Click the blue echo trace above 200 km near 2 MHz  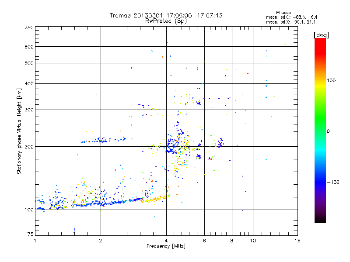tap(103, 140)
